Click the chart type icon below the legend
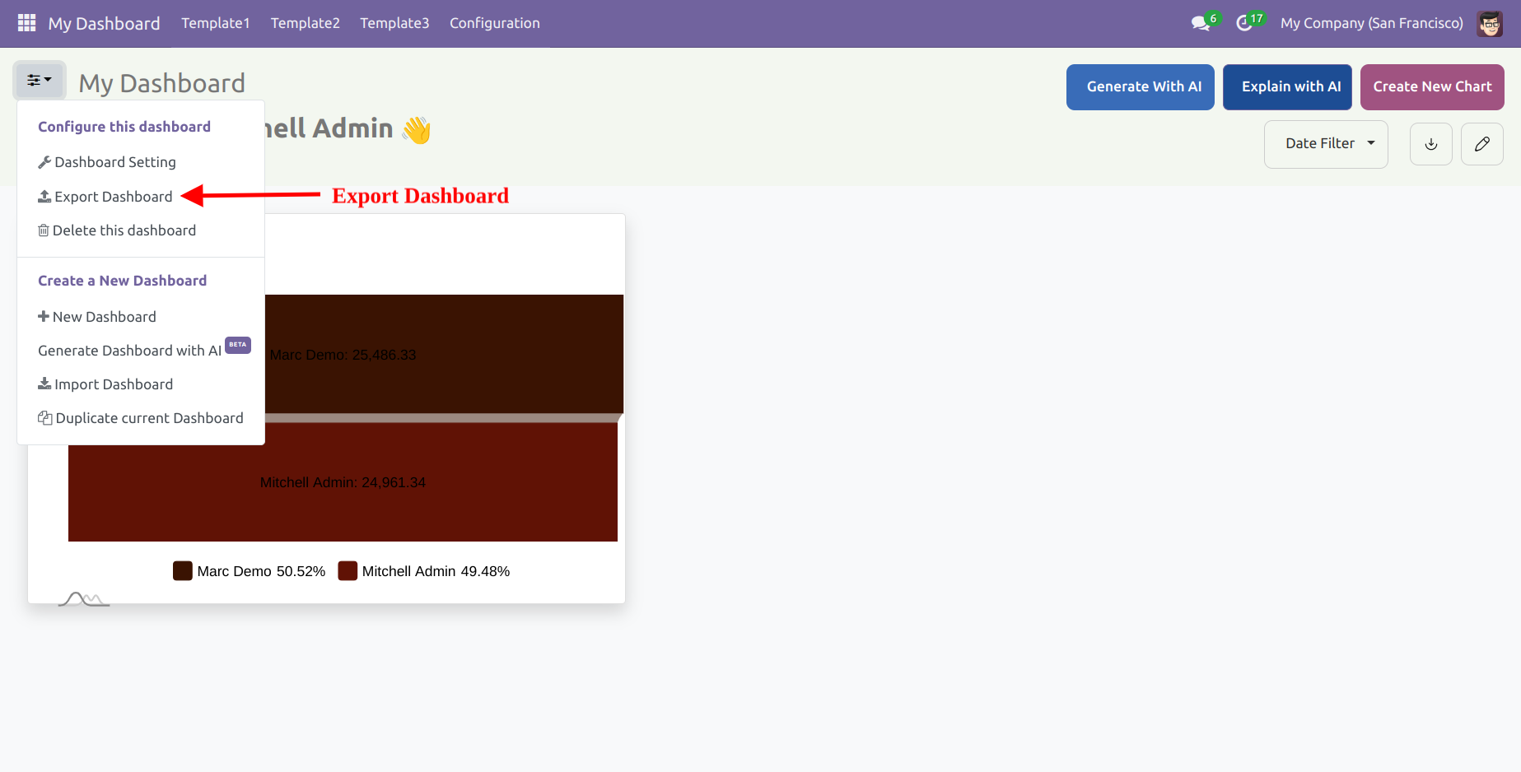The width and height of the screenshot is (1521, 772). point(83,599)
